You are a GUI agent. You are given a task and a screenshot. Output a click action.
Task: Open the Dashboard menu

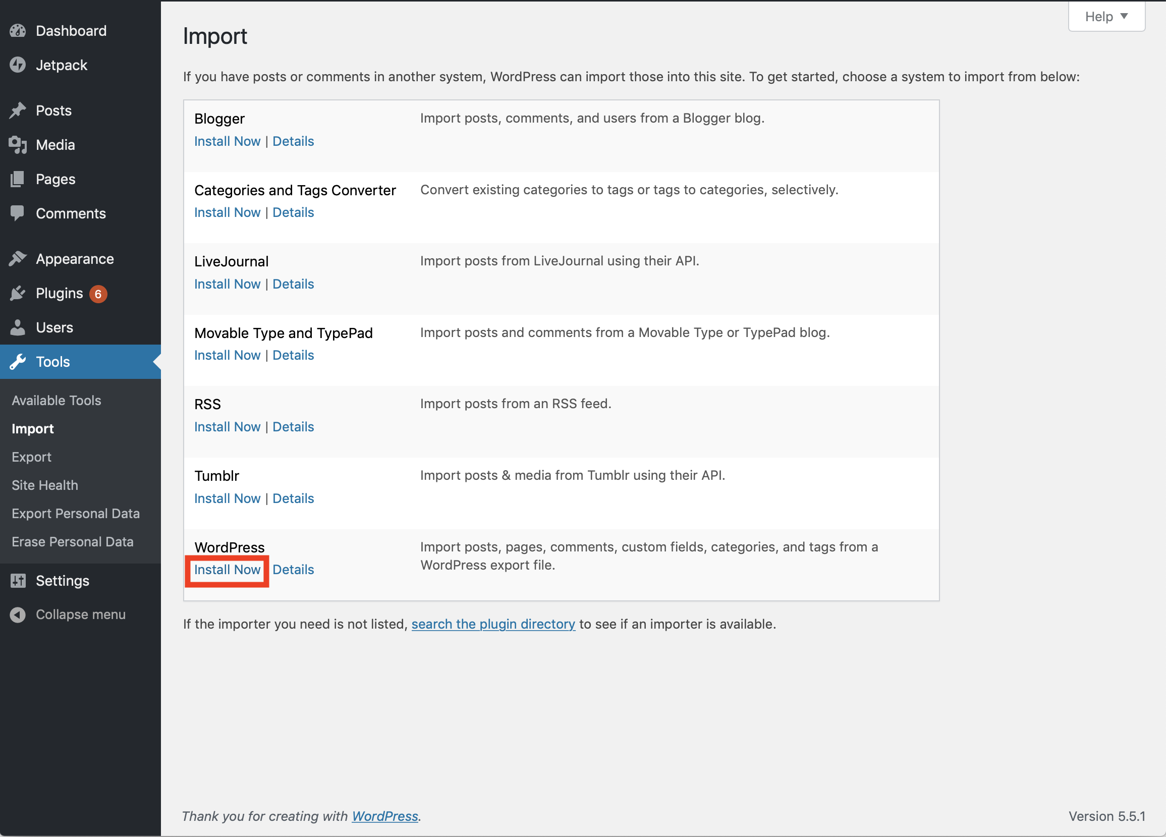coord(71,31)
